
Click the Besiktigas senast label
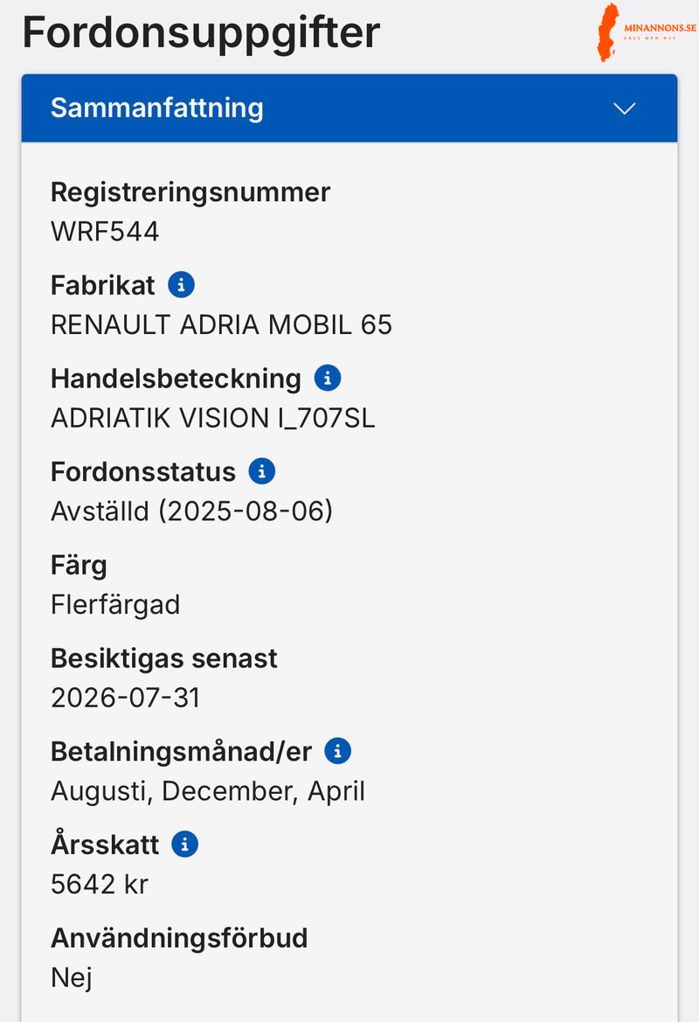pyautogui.click(x=163, y=657)
